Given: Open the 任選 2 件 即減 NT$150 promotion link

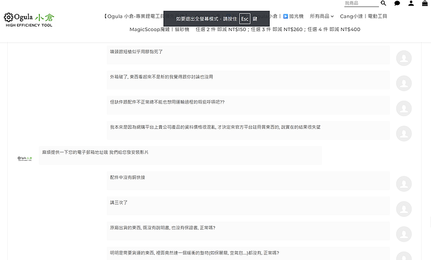Looking at the screenshot, I should tap(278, 29).
